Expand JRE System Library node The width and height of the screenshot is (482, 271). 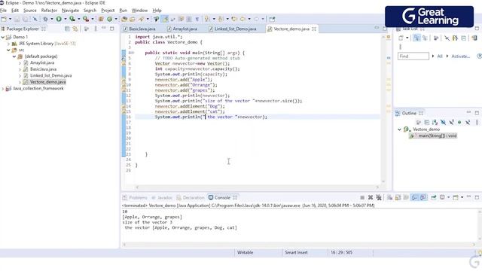[x=8, y=44]
